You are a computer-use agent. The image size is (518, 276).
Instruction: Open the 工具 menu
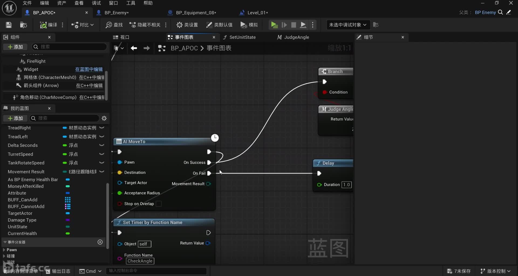(131, 3)
